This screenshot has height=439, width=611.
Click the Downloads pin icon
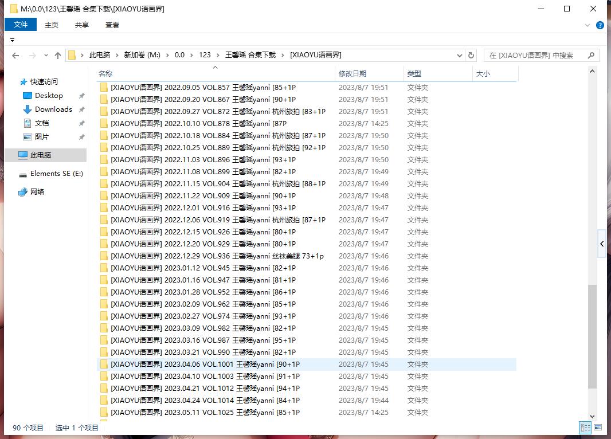pos(81,109)
